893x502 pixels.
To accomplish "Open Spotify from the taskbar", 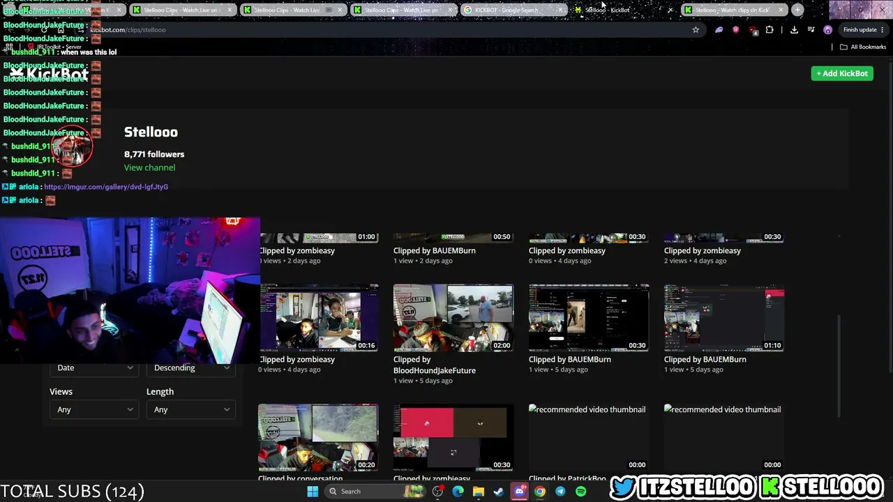I will pyautogui.click(x=580, y=492).
